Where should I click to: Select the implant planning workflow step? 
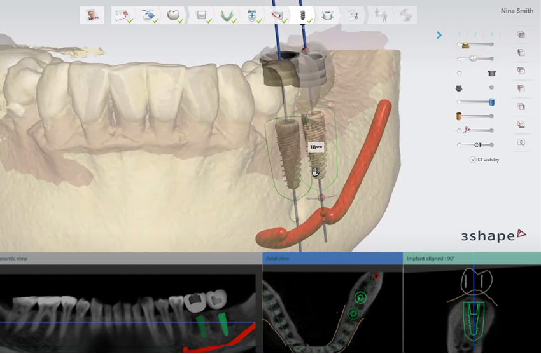302,15
